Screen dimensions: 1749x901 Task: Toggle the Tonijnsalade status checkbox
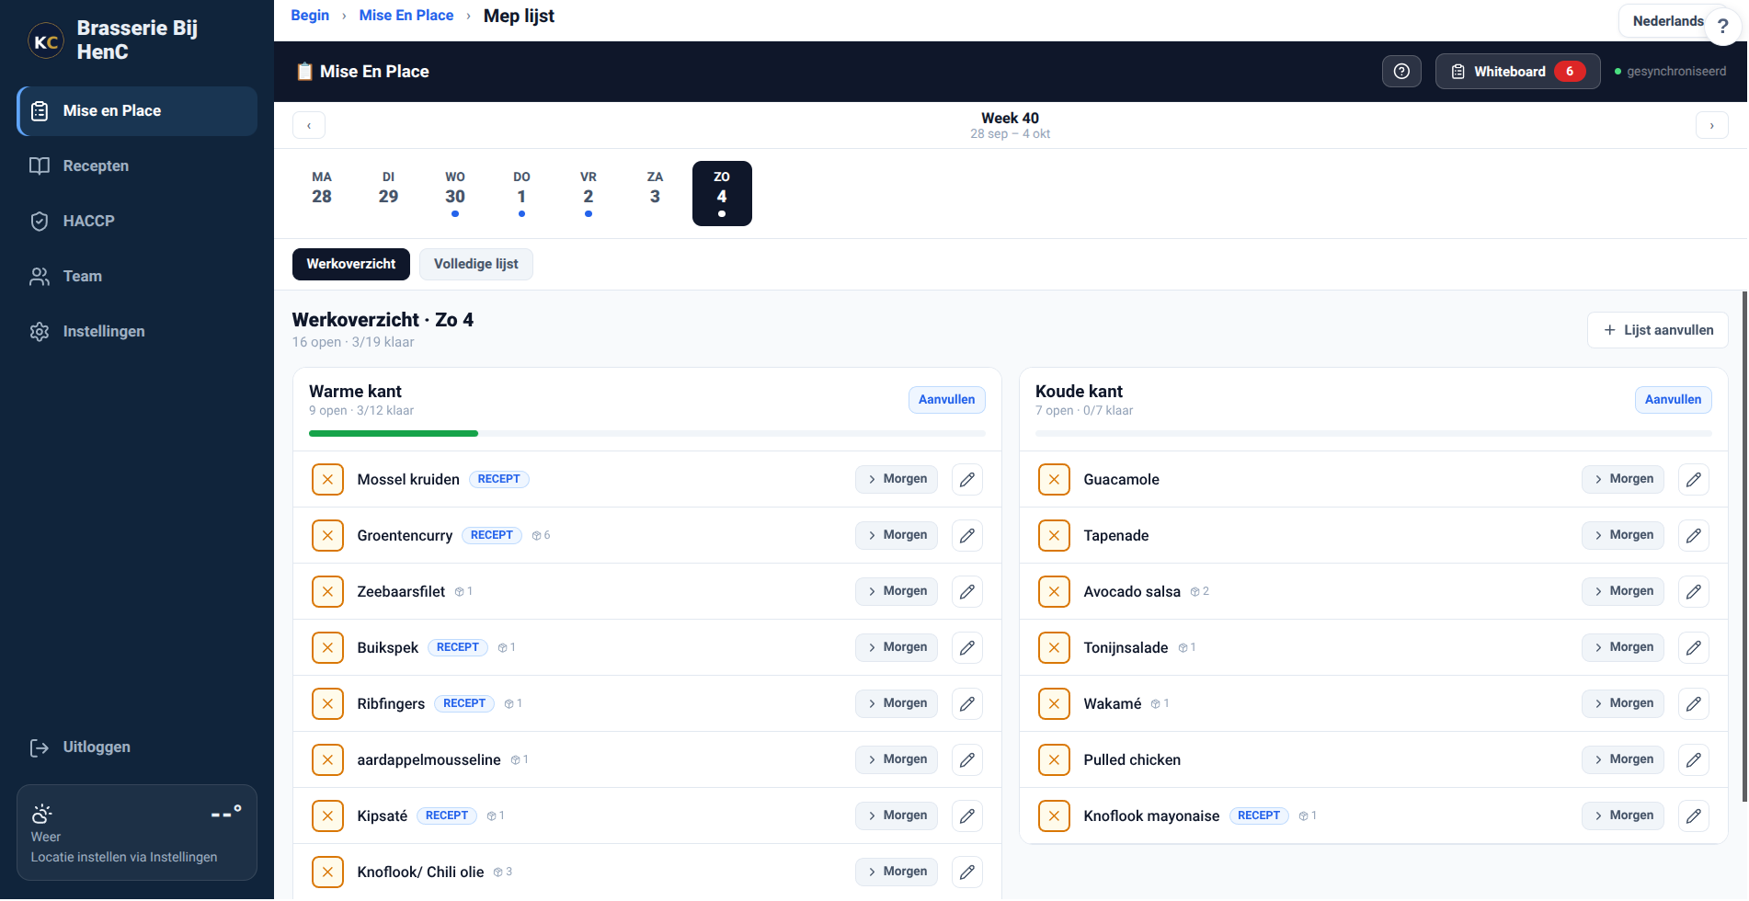click(x=1054, y=647)
